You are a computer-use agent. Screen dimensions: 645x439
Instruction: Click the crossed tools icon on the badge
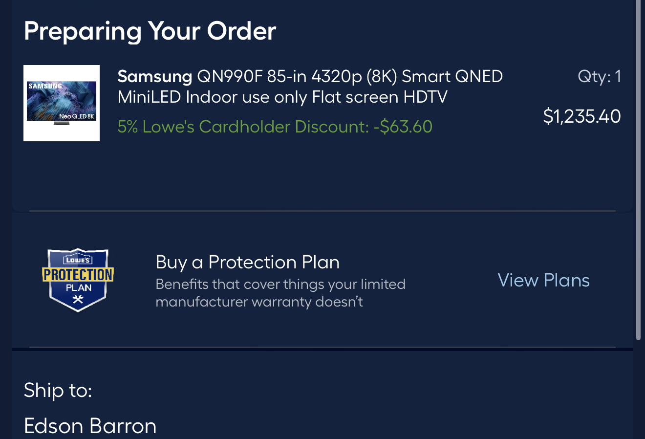(78, 299)
